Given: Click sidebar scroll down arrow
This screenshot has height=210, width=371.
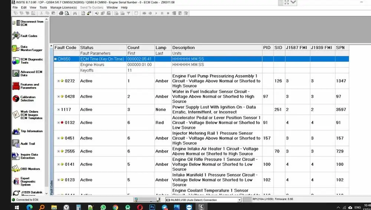Looking at the screenshot, I should pos(46,193).
